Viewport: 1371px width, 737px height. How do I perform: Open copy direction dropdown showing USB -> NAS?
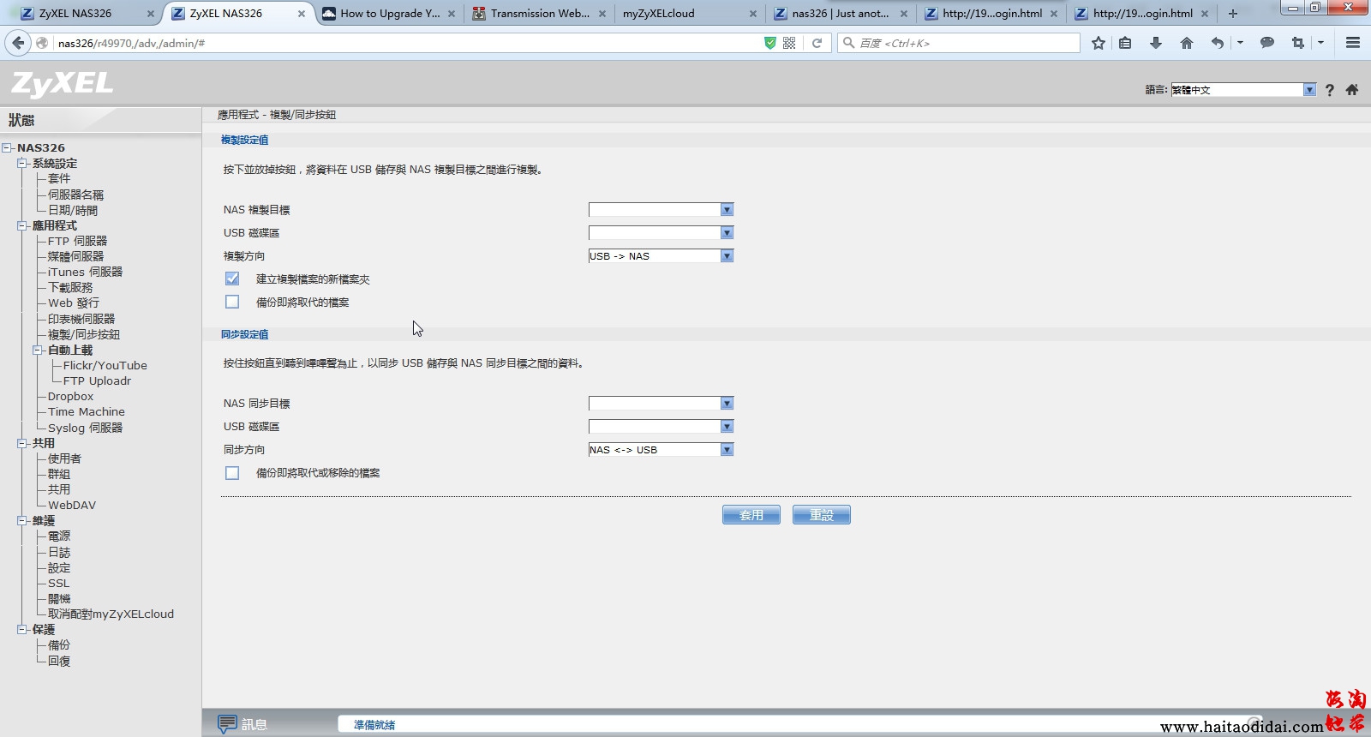[x=661, y=256]
